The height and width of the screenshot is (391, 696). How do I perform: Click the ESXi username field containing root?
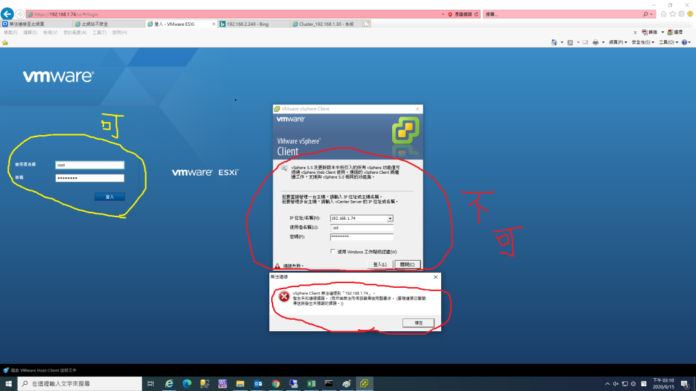point(90,165)
